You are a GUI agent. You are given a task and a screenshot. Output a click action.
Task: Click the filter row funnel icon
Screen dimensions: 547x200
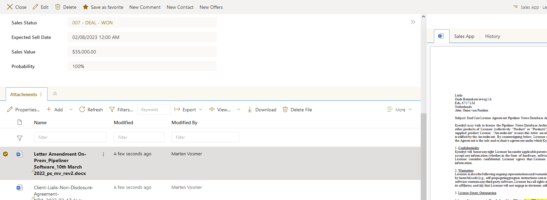tap(20, 138)
